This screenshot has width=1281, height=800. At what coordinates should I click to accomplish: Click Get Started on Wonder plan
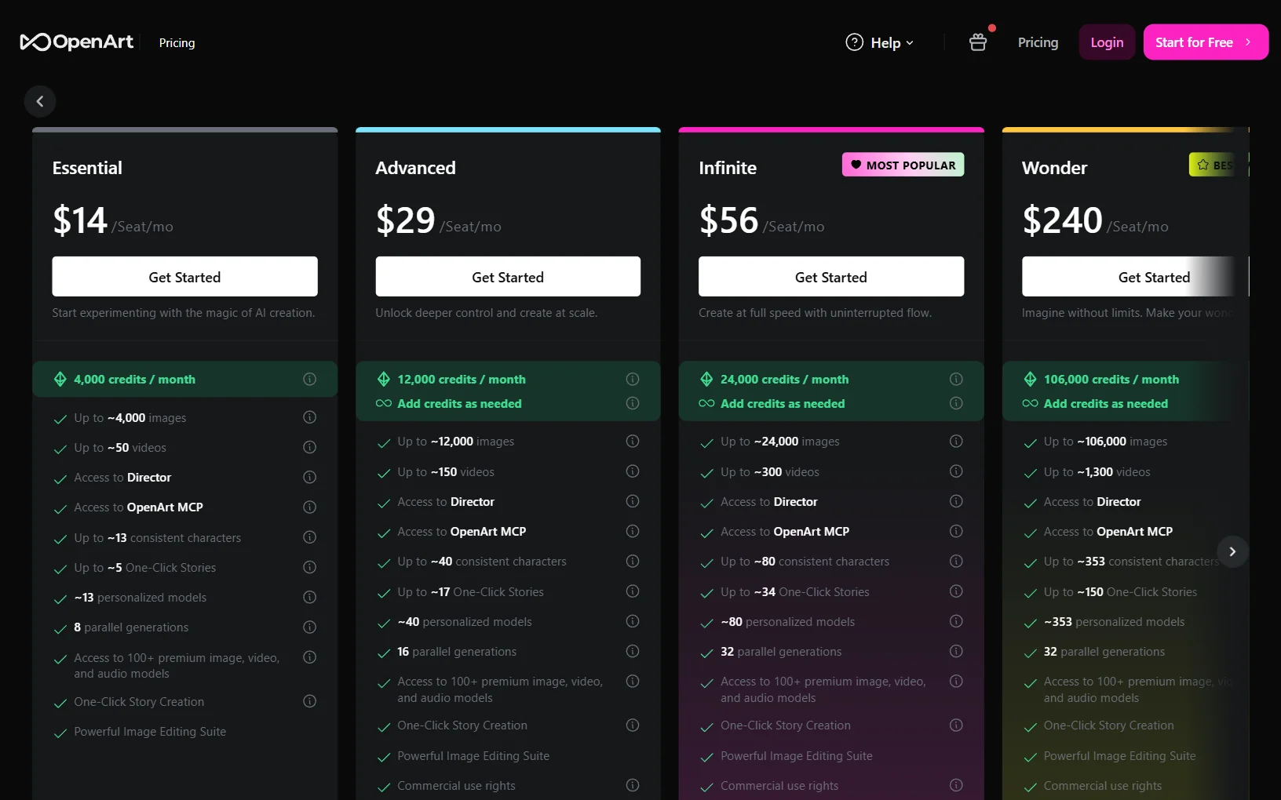(x=1136, y=277)
